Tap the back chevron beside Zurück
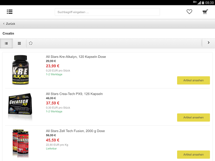Image resolution: width=215 pixels, height=161 pixels. (x=4, y=23)
